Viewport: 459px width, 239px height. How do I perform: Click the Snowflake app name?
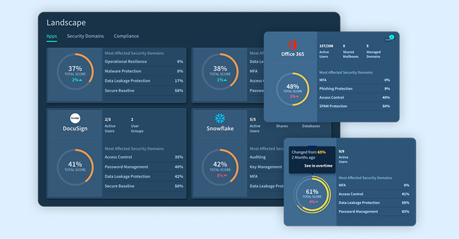tap(220, 128)
